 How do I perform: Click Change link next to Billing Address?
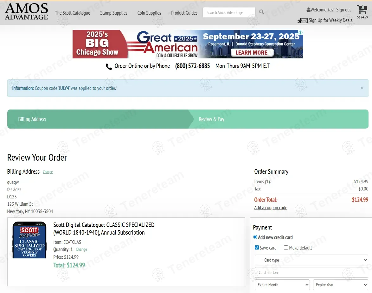point(48,172)
